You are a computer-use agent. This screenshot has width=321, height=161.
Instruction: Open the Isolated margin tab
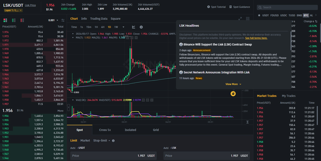click(x=130, y=130)
